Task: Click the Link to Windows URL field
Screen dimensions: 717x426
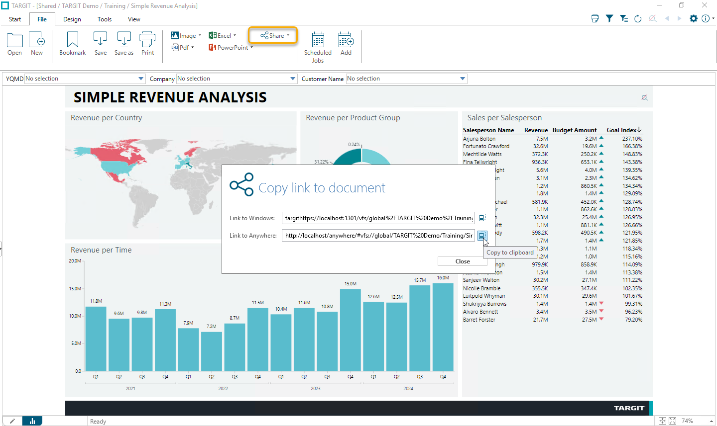Action: [x=378, y=218]
